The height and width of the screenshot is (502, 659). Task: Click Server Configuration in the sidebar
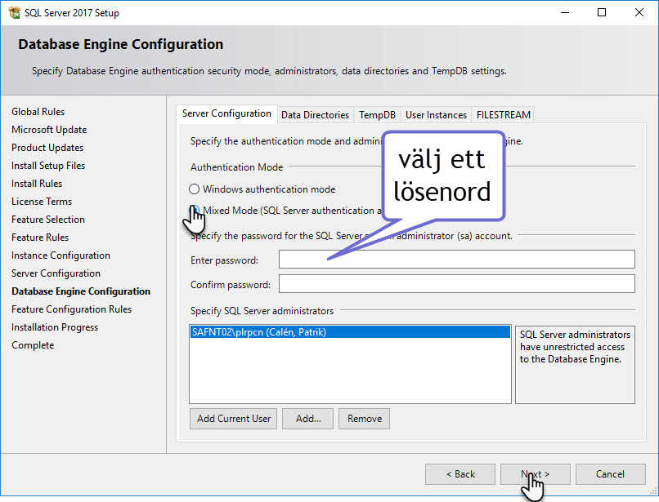56,273
